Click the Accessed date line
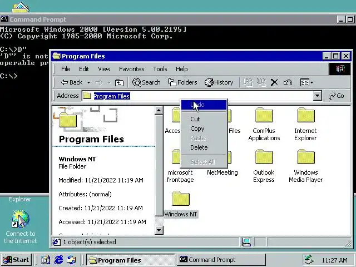 pos(102,222)
